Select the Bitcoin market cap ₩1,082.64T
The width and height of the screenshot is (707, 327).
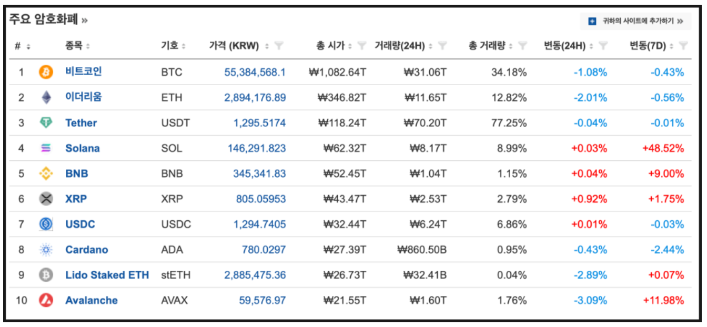coord(337,72)
